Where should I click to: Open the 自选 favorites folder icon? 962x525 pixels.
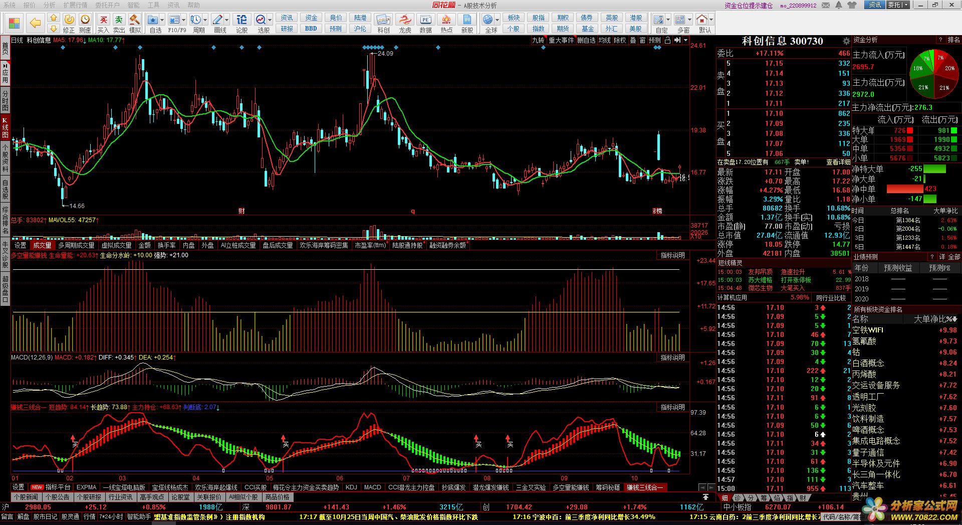pos(153,20)
